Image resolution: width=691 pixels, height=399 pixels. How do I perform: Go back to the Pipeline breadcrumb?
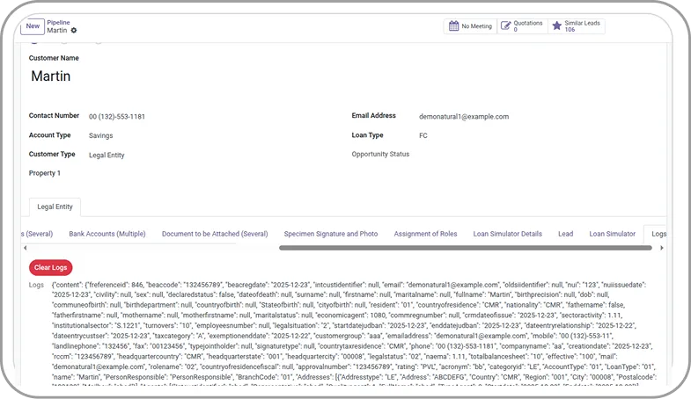pyautogui.click(x=58, y=23)
